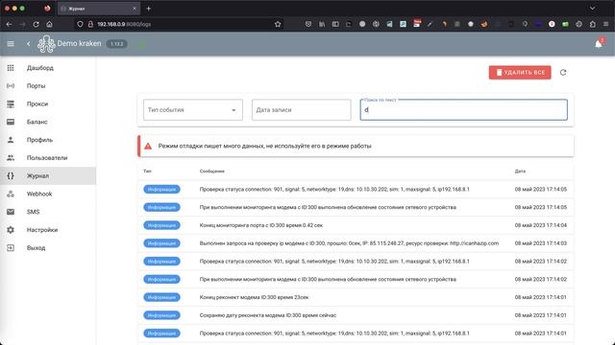The width and height of the screenshot is (615, 345).
Task: Click the Journal braces icon in sidebar
Action: point(11,176)
